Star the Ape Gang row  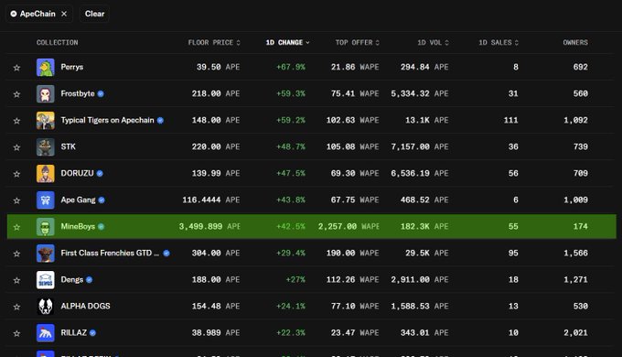[16, 200]
